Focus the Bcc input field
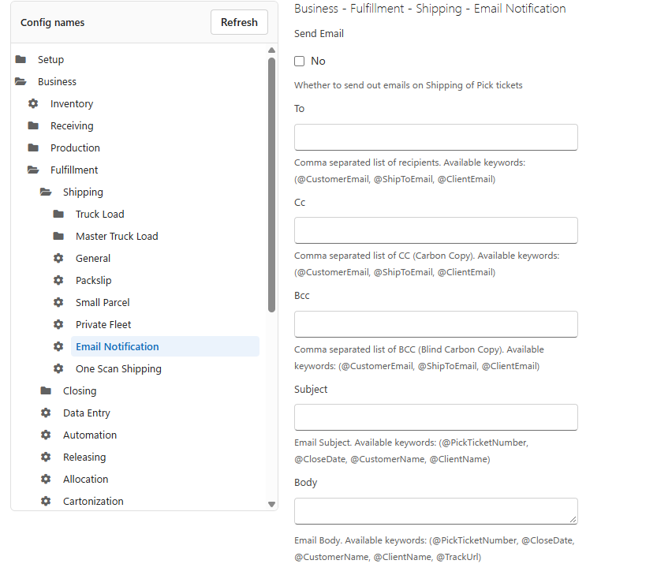This screenshot has width=657, height=564. click(x=435, y=324)
